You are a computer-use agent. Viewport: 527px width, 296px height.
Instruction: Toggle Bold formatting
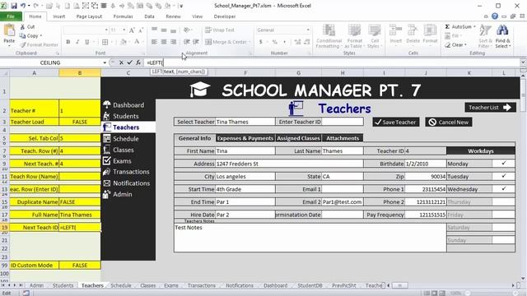point(68,42)
